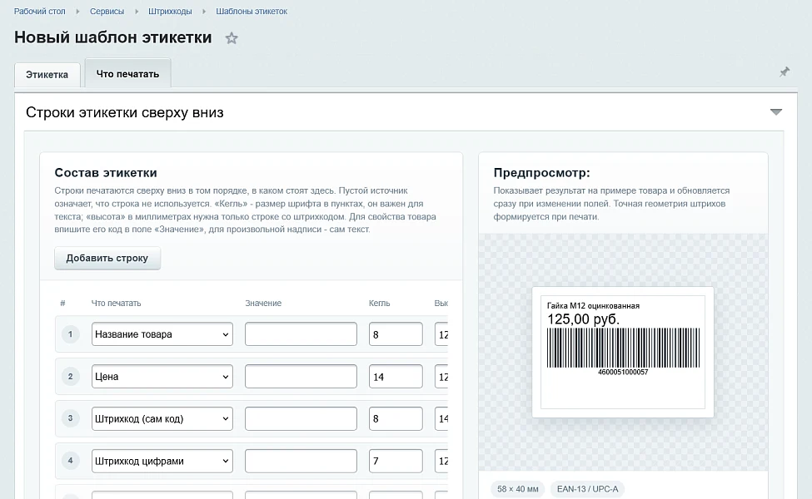
Task: Click the Значение field in row 1
Action: 301,334
